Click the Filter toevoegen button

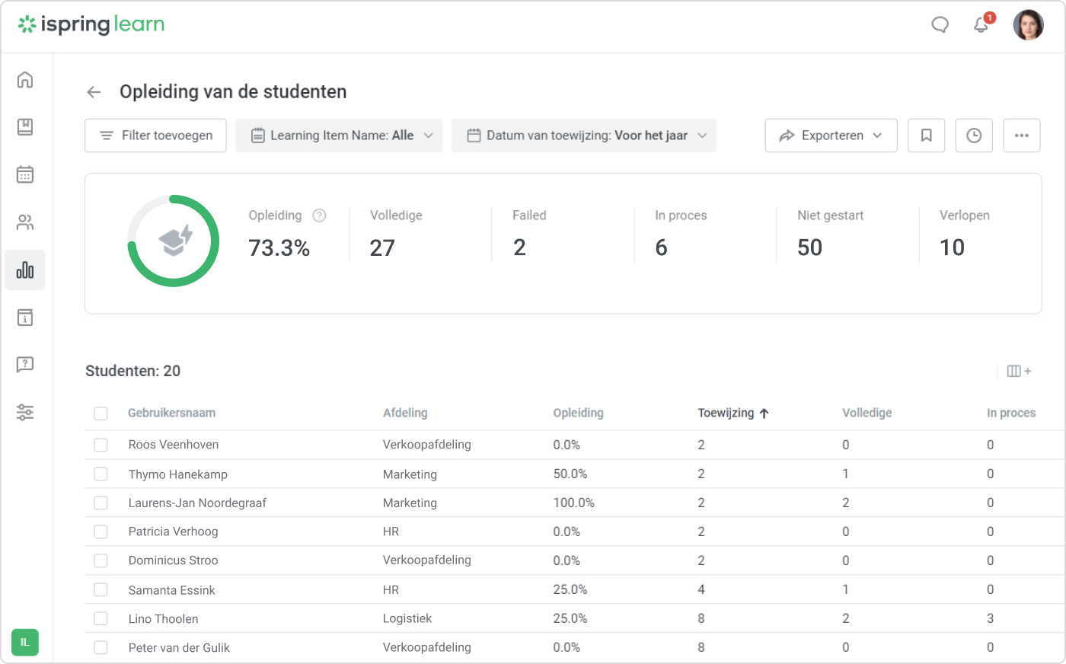155,136
